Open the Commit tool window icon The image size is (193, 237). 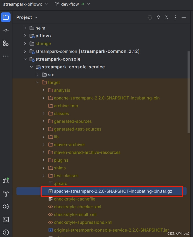6,30
